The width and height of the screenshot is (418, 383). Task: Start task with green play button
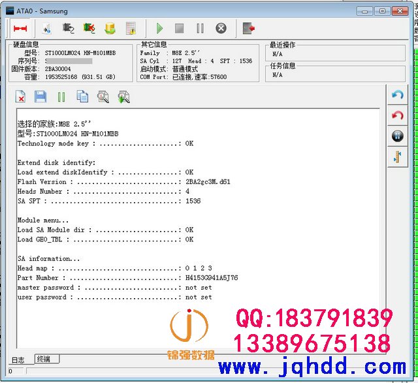point(159,28)
